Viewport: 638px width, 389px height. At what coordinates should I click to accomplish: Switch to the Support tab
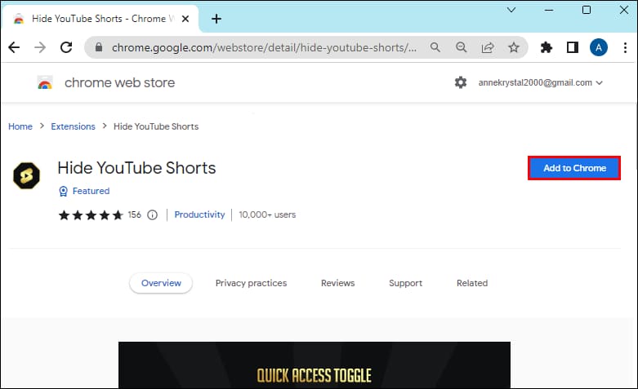[405, 283]
